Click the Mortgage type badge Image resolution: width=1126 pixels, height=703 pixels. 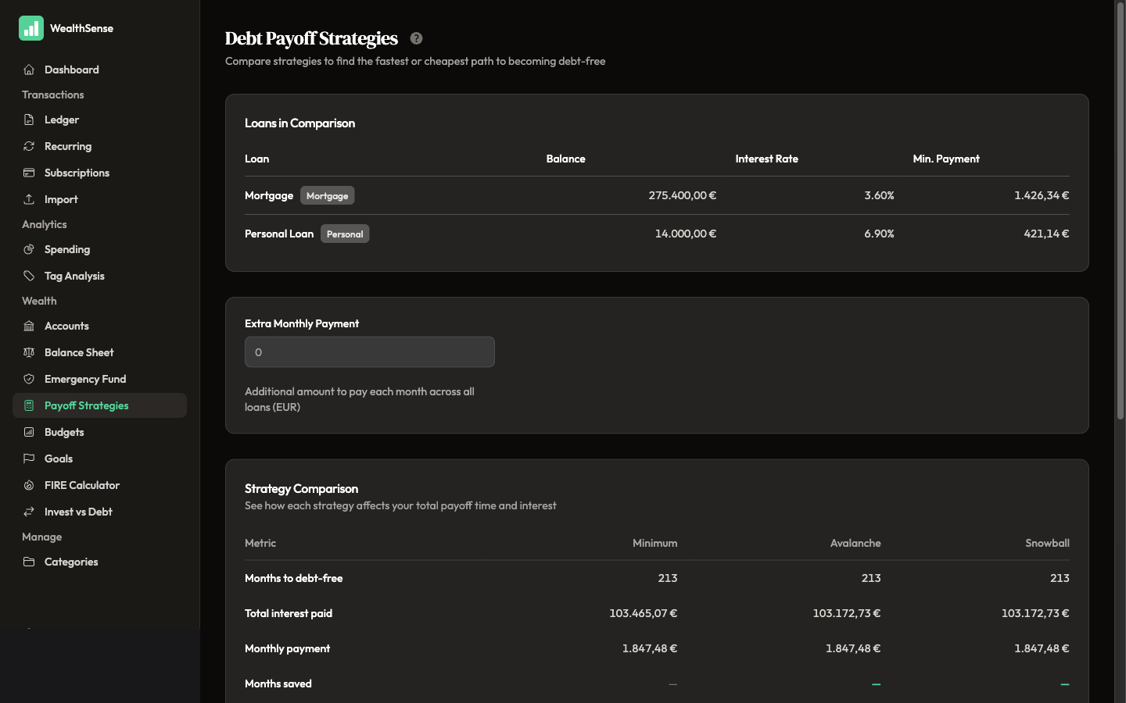pyautogui.click(x=327, y=195)
